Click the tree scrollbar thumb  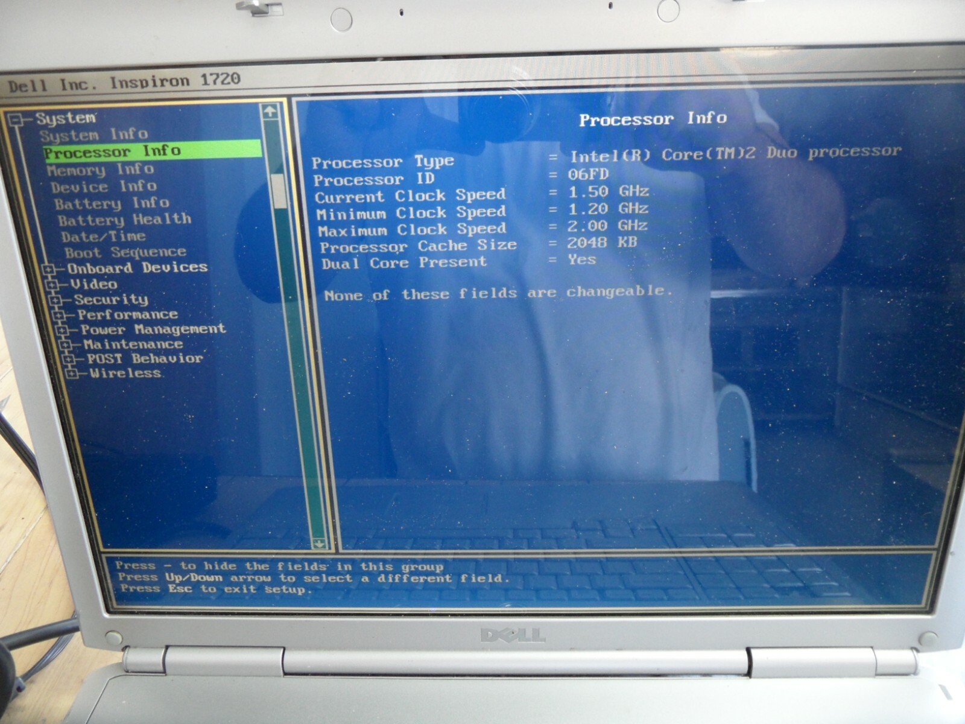279,190
